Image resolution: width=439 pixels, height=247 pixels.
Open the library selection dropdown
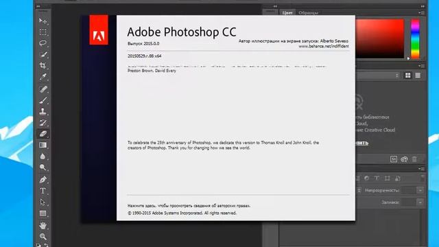coord(378,75)
